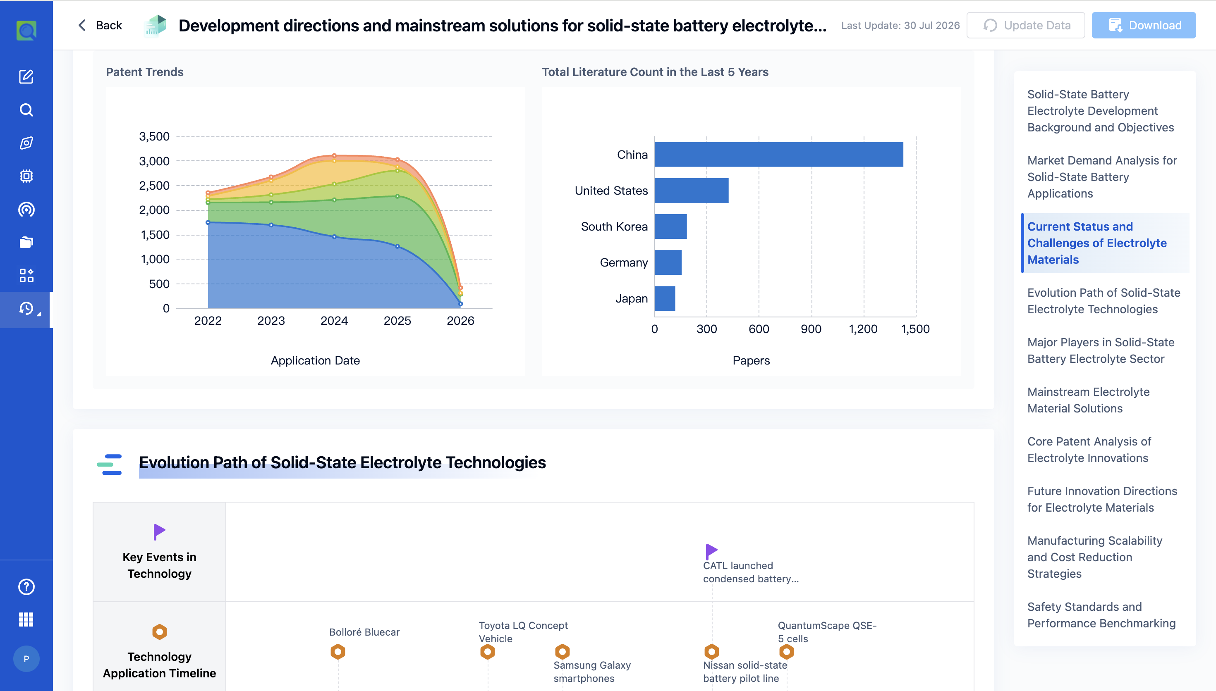Click the blue series 2023 data point
Screen dimensions: 1216x691
271,225
